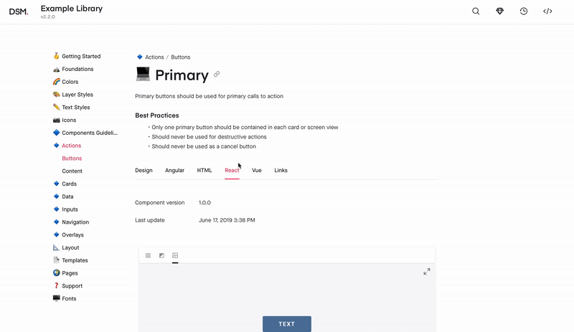Select grid view in preview toolbar
Viewport: 574px width, 332px height.
[148, 255]
